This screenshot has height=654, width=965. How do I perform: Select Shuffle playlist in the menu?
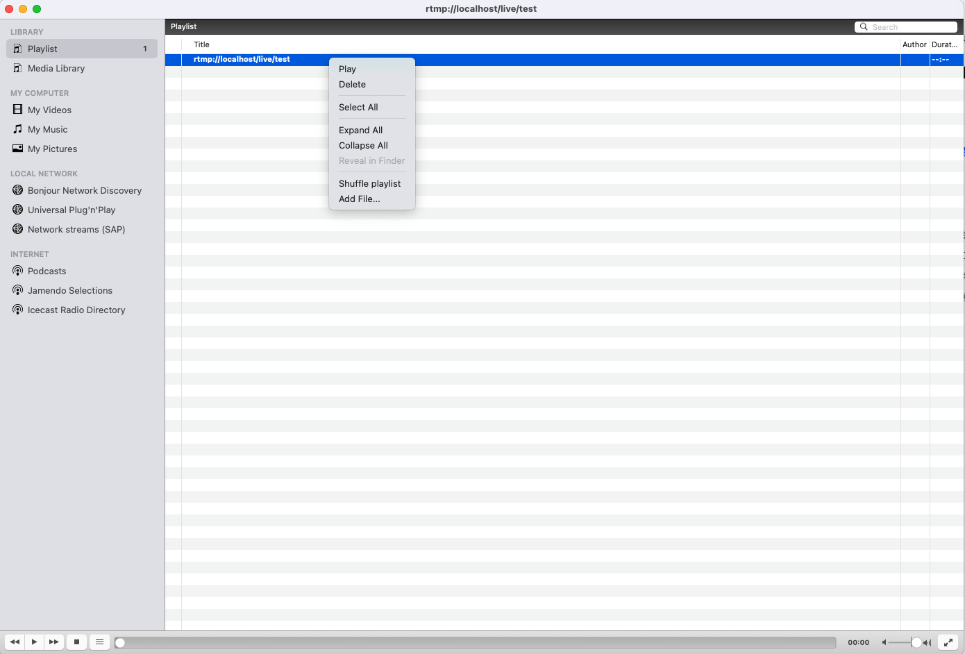(369, 183)
